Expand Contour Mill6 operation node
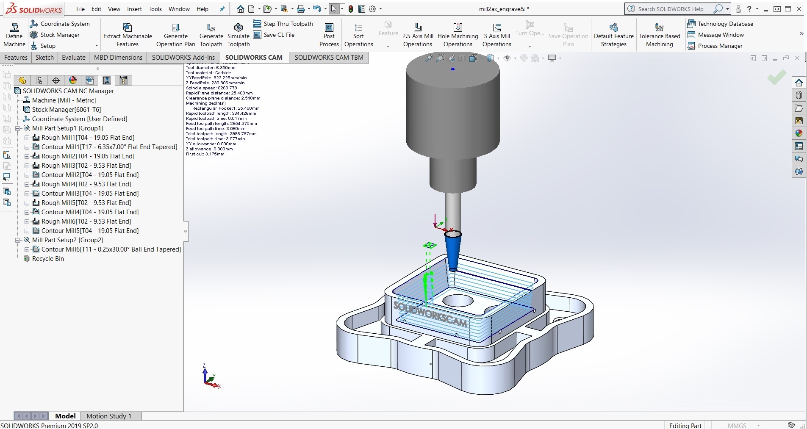The image size is (807, 429). (27, 249)
